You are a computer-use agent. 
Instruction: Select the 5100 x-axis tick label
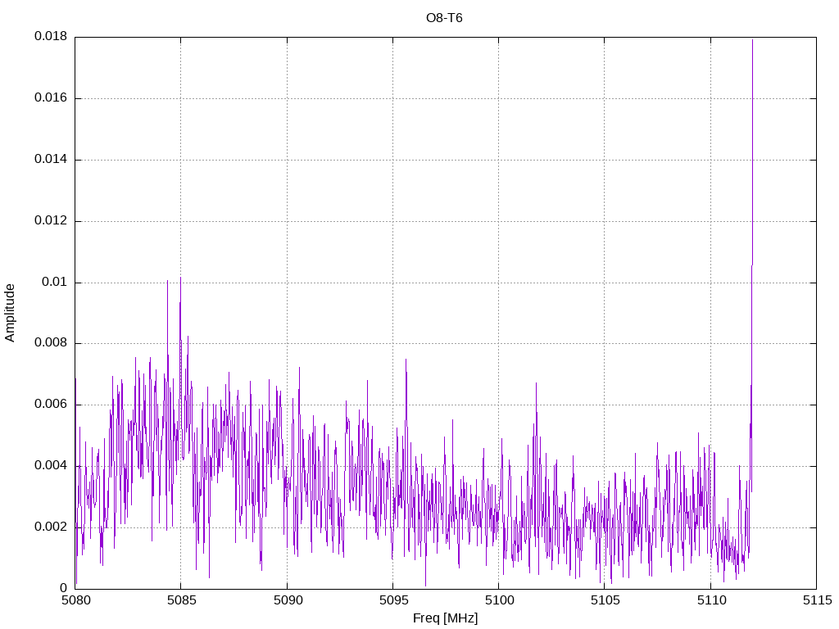pos(498,600)
